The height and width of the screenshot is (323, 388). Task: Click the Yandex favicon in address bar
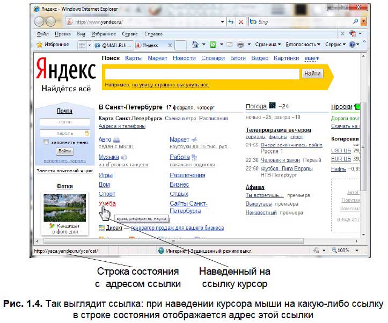click(x=70, y=22)
